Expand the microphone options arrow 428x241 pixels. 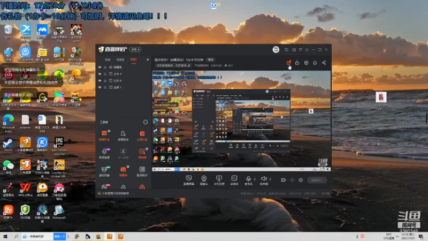(x=255, y=179)
